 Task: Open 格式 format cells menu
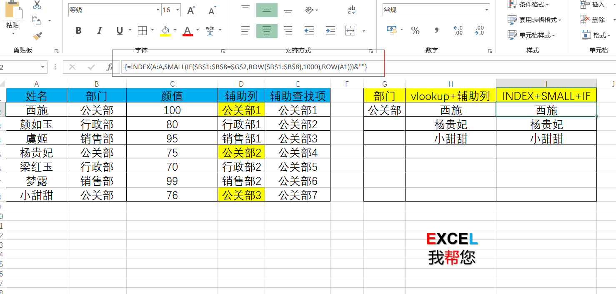click(596, 35)
